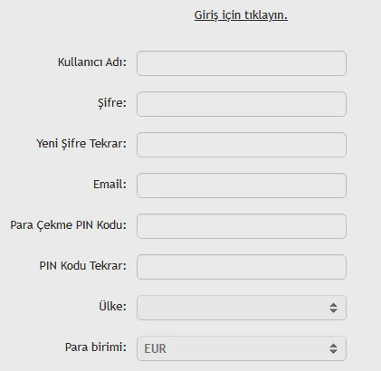381x371 pixels.
Task: Click the 'Yeni Şifre Tekrar:' label
Action: pyautogui.click(x=81, y=144)
